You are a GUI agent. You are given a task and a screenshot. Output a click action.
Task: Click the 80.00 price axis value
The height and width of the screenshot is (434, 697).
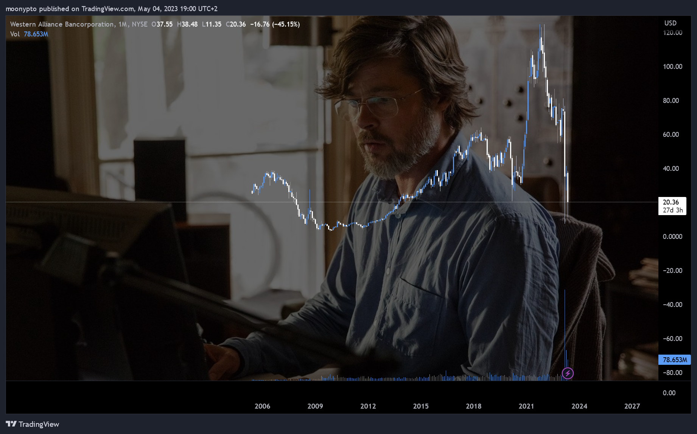(x=671, y=101)
